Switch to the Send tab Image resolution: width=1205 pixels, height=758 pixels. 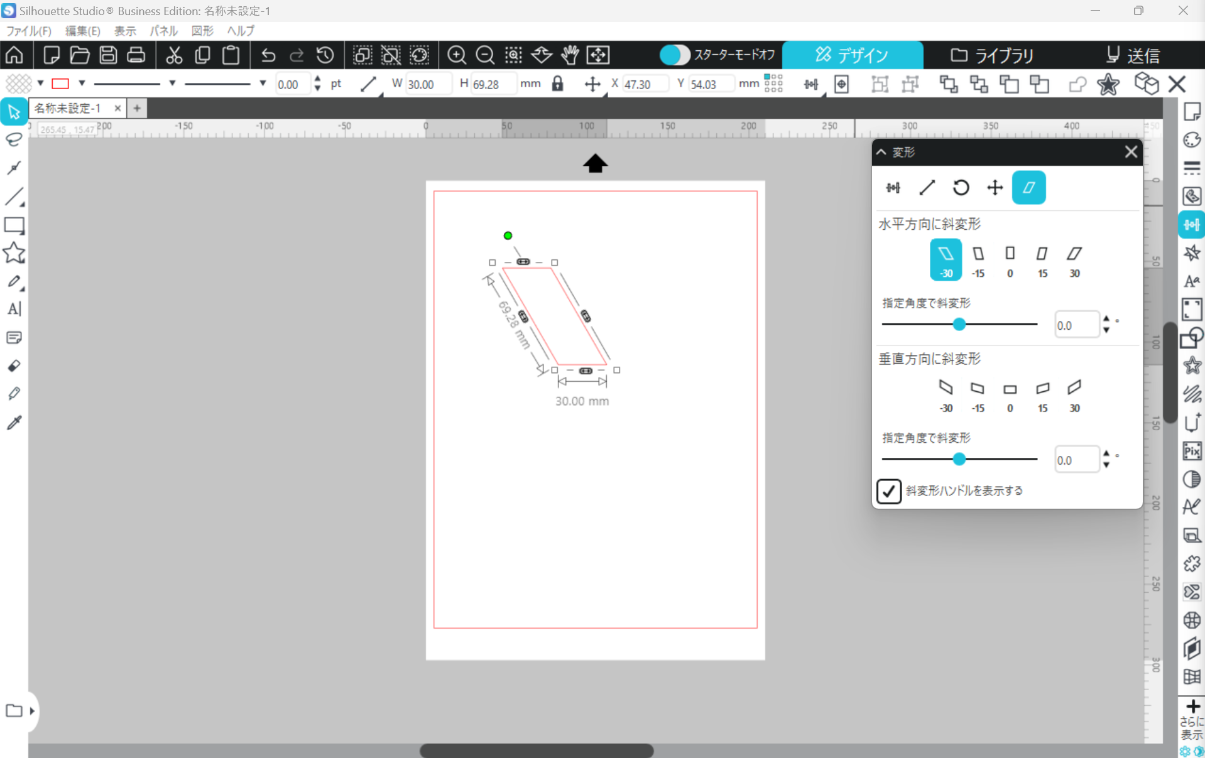1133,55
